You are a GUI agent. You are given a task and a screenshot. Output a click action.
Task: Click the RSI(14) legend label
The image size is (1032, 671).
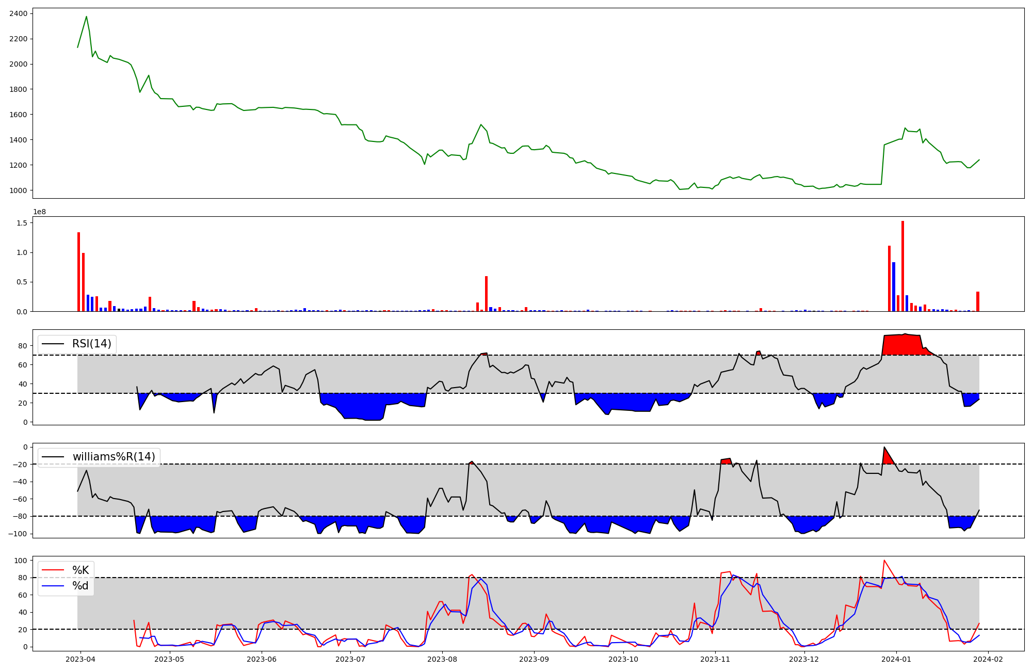click(x=91, y=344)
